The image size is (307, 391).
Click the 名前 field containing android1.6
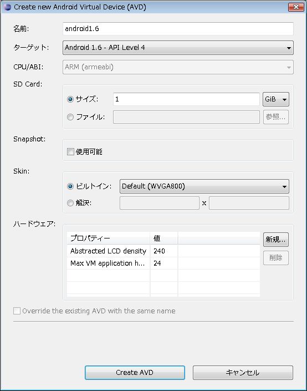[178, 29]
